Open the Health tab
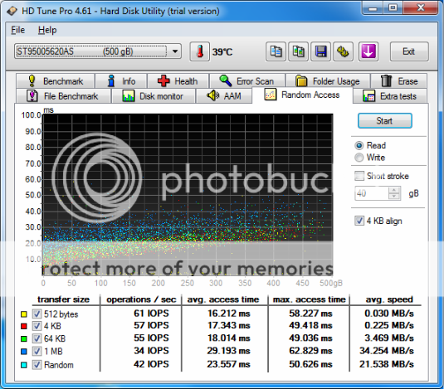444x389 pixels. (178, 81)
